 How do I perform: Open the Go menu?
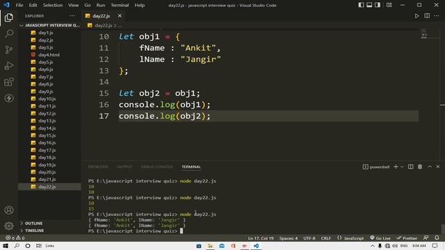coord(88,5)
